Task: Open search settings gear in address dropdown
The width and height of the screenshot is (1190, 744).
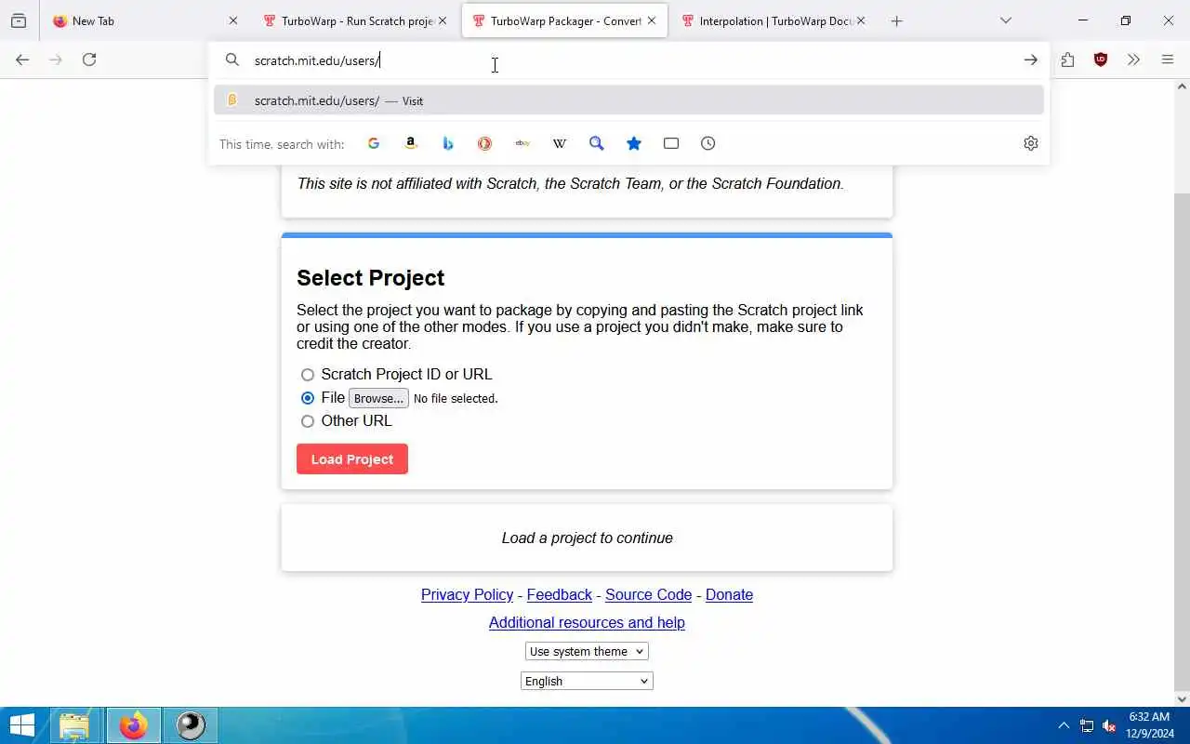Action: coord(1030,143)
